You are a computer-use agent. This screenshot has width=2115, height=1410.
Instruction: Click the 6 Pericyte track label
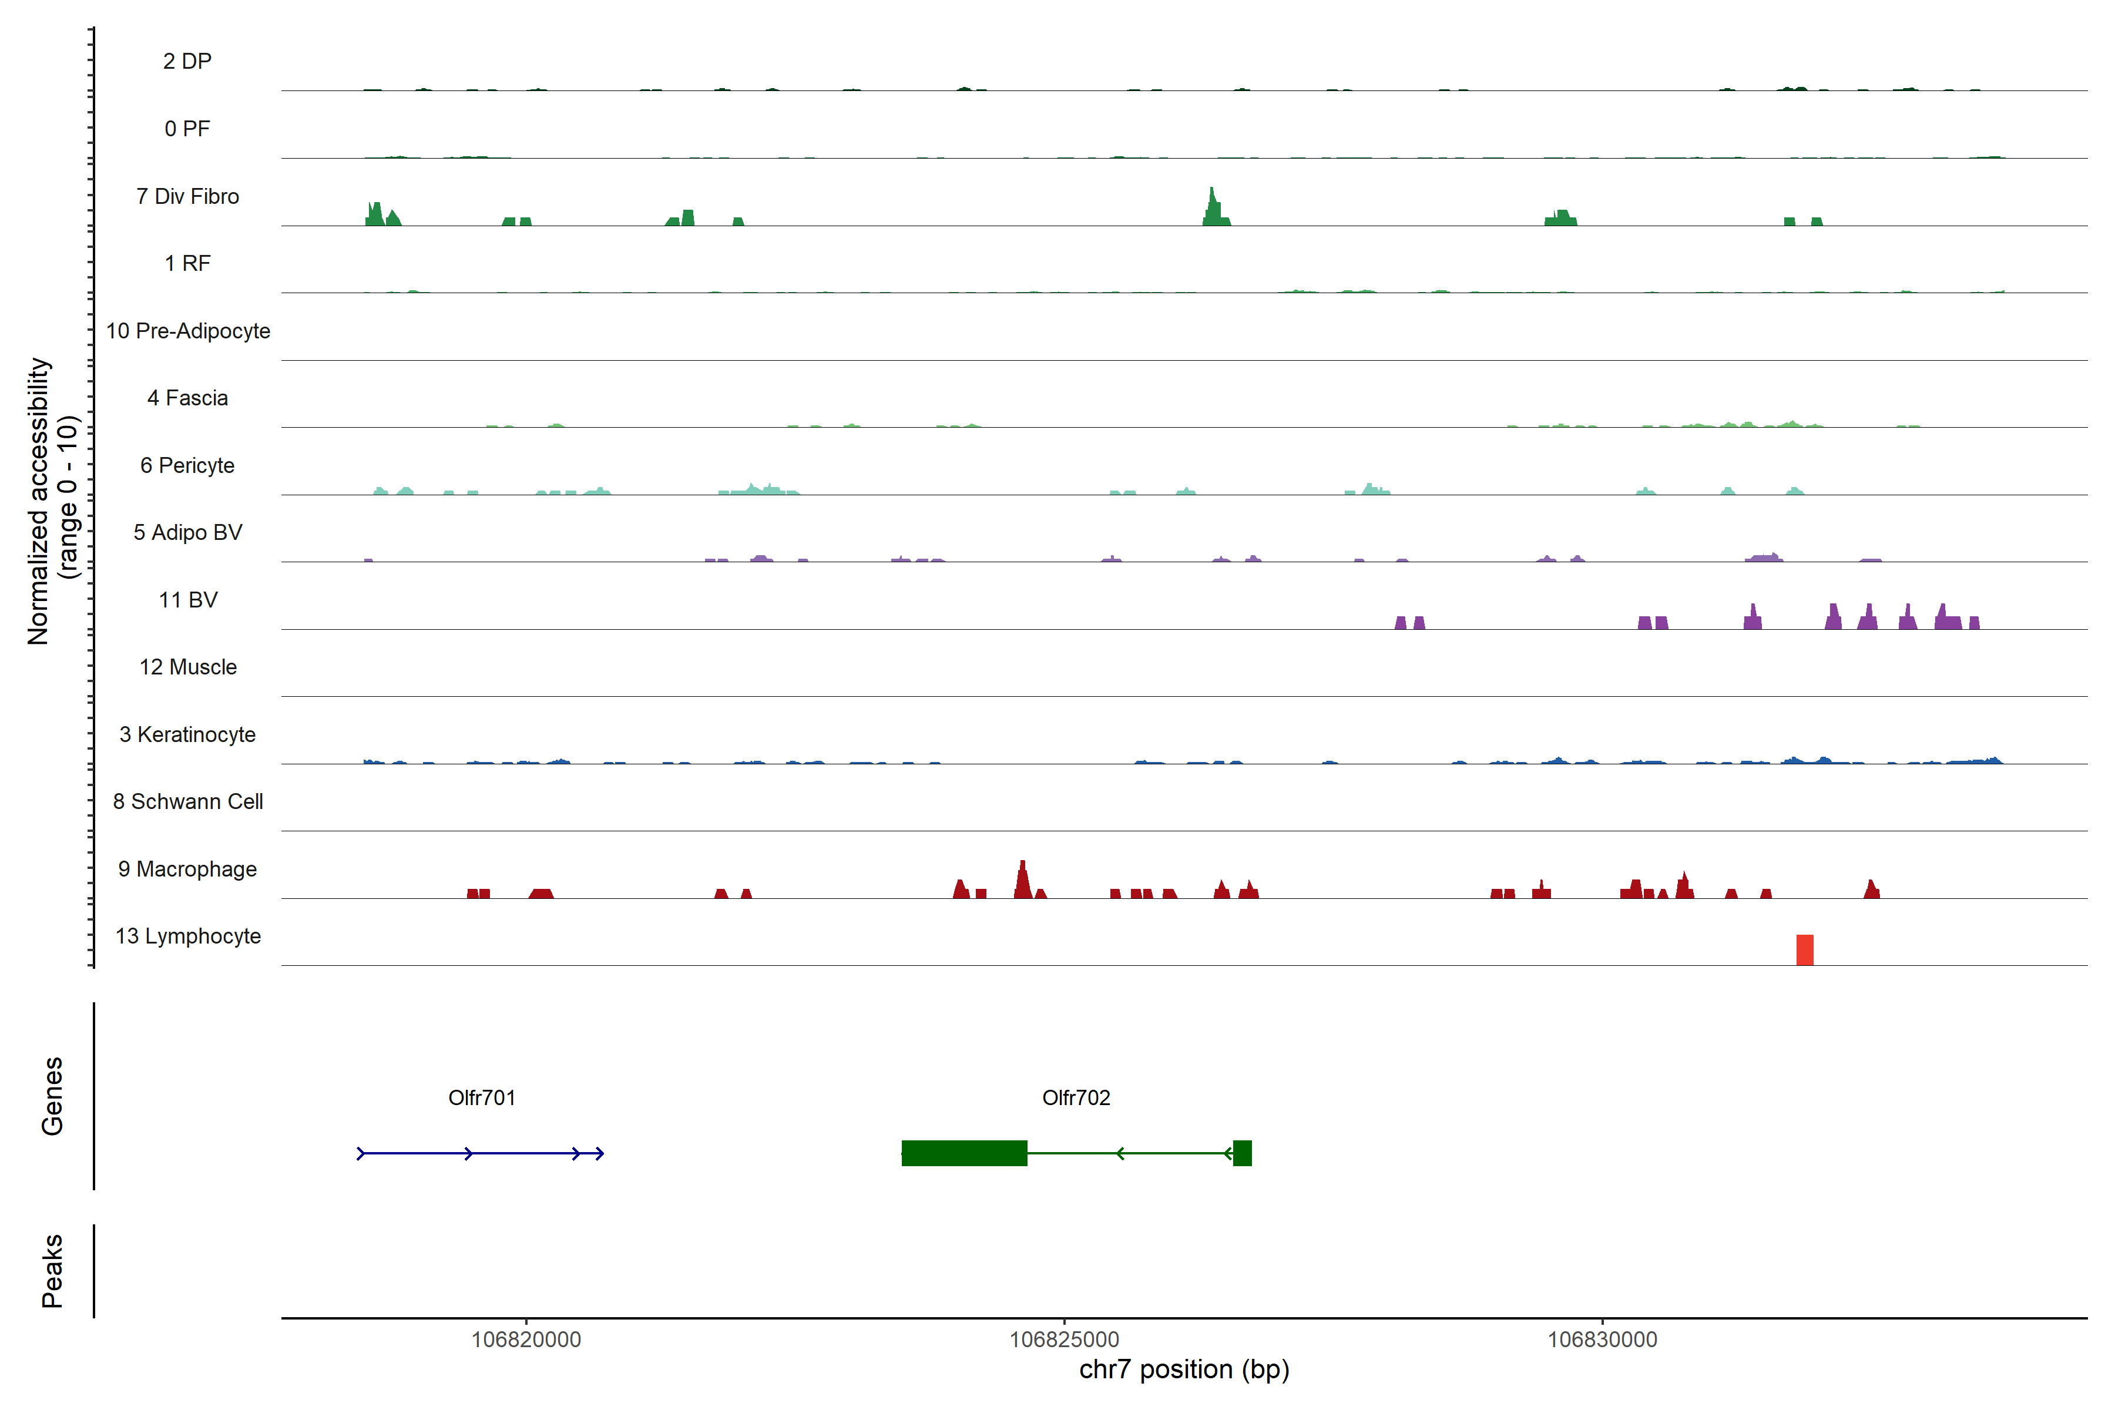tap(187, 465)
